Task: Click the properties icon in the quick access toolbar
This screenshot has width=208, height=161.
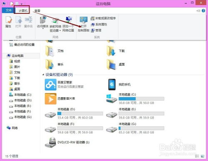Action: coord(12,4)
